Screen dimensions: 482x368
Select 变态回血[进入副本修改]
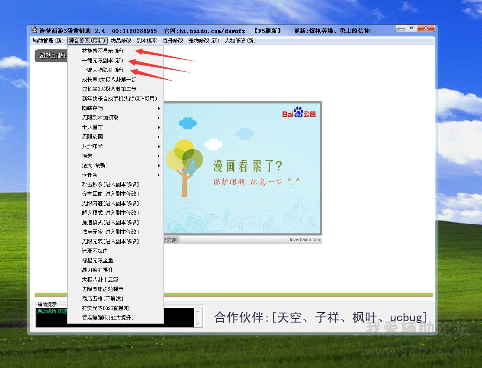tap(115, 194)
